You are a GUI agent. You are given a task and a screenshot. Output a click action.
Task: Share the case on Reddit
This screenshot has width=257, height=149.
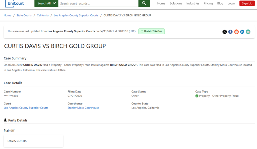pos(236,32)
